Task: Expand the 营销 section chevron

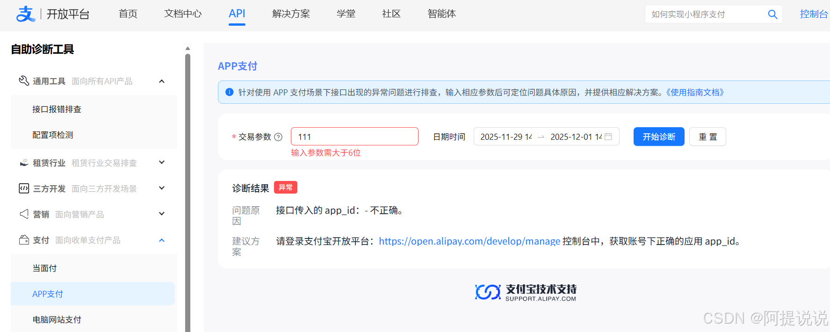Action: point(162,214)
